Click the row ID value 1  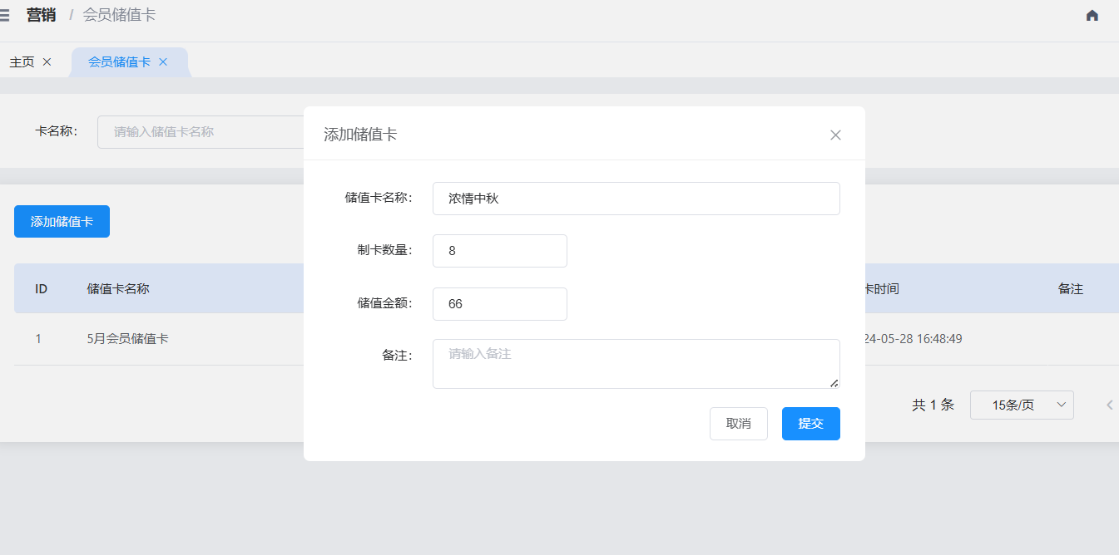38,339
